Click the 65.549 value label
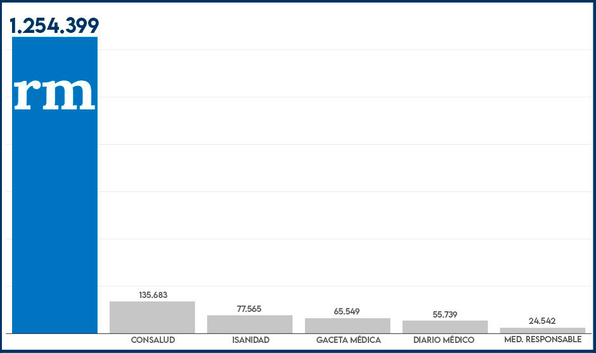 tap(347, 311)
